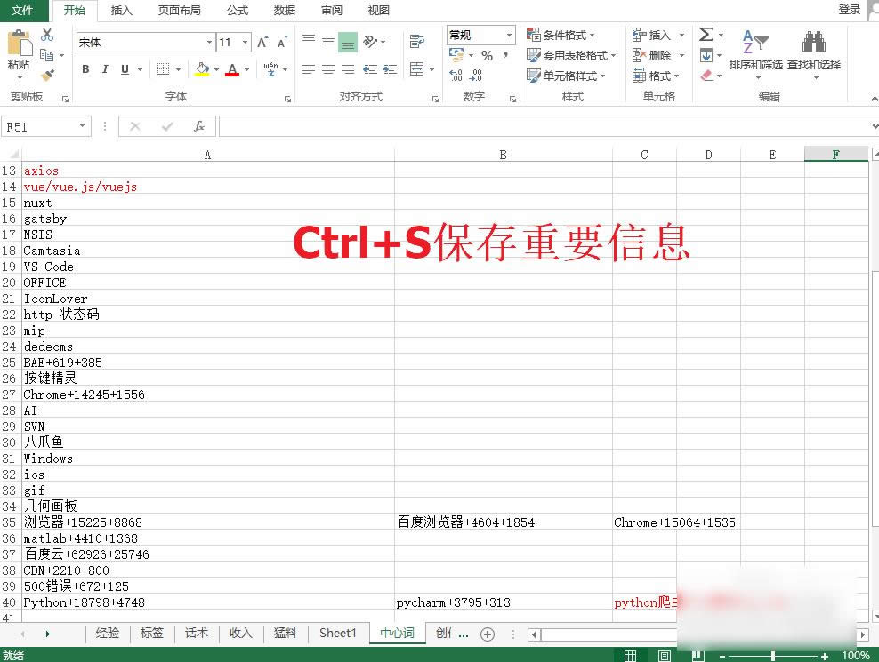The height and width of the screenshot is (662, 879).
Task: Click the insert function fx icon
Action: [x=199, y=126]
